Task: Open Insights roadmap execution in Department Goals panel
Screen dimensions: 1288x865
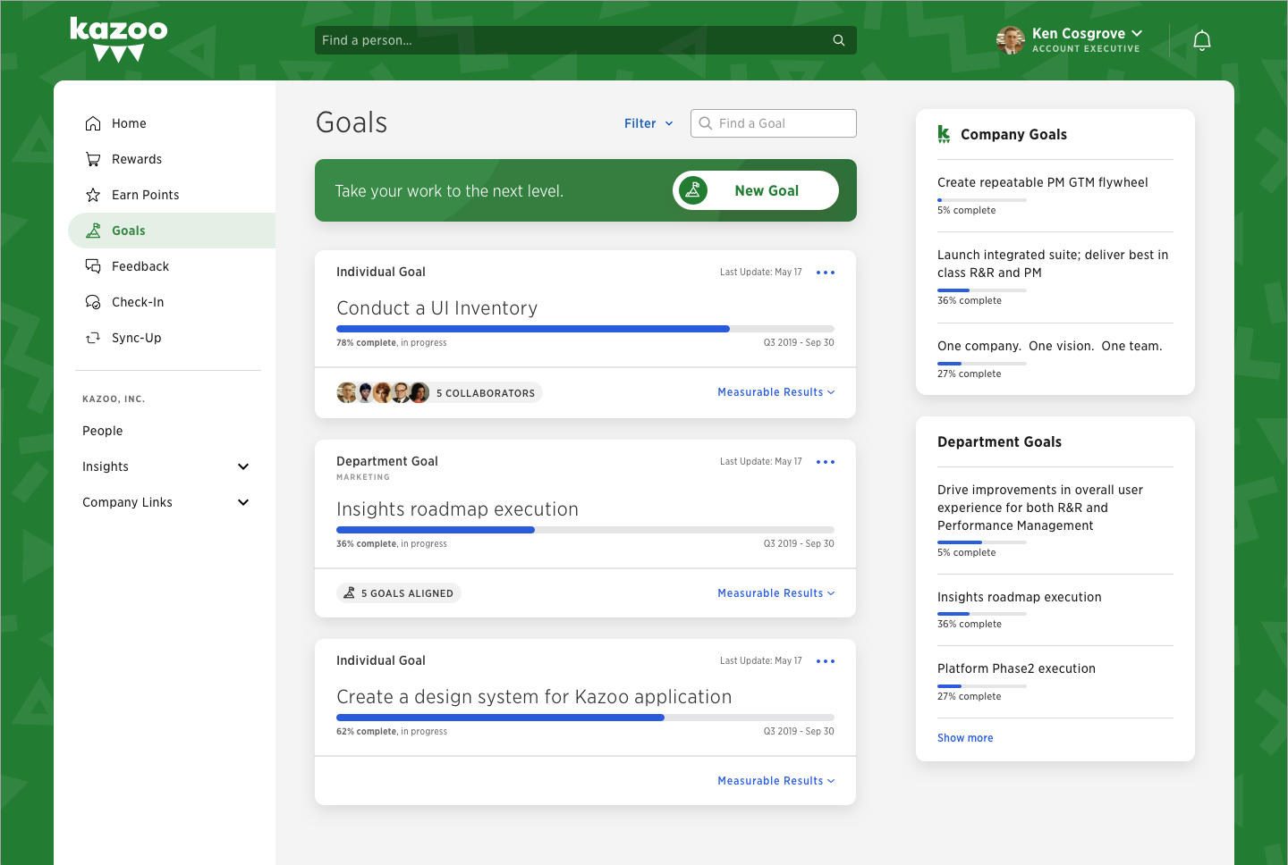Action: pyautogui.click(x=1020, y=597)
